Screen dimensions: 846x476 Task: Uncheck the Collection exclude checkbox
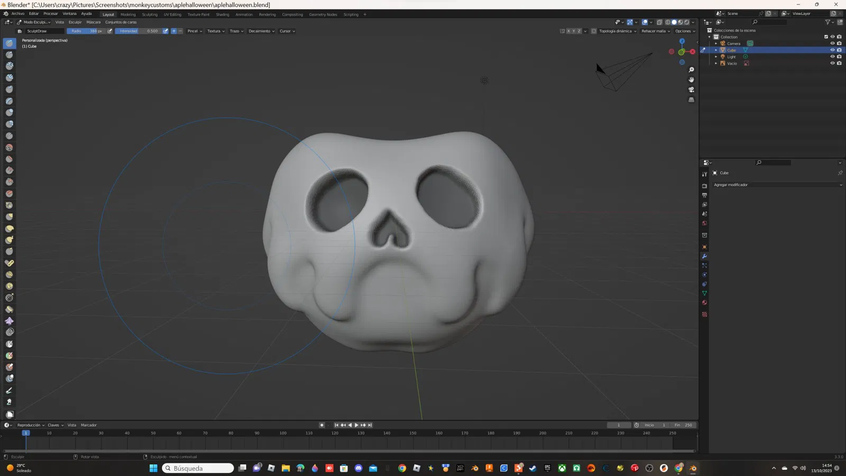click(x=826, y=37)
